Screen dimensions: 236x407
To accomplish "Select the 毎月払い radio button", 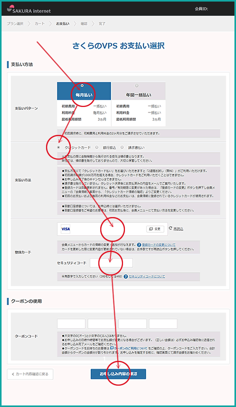I will tap(82, 85).
